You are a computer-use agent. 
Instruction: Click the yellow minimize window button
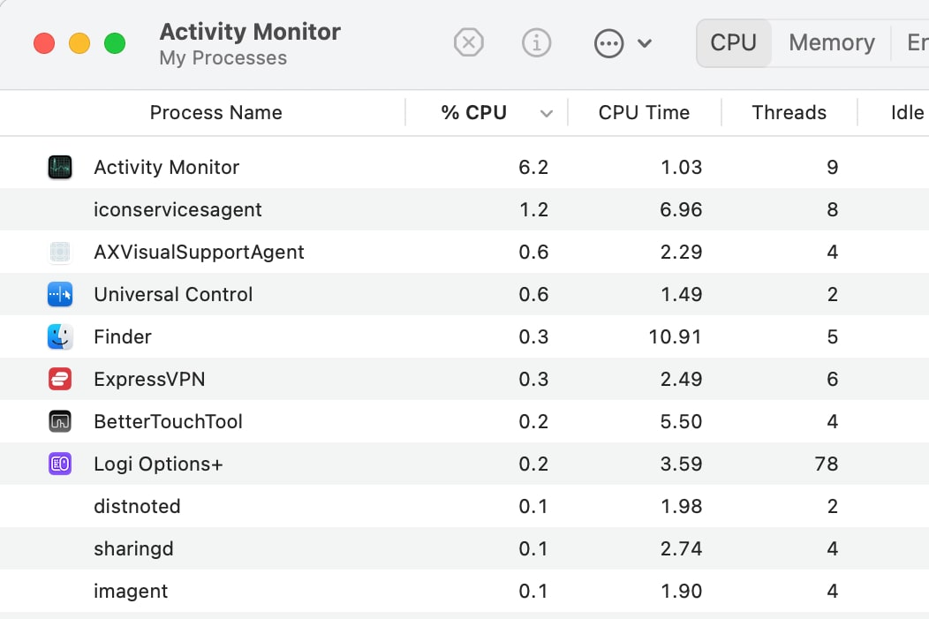[79, 43]
